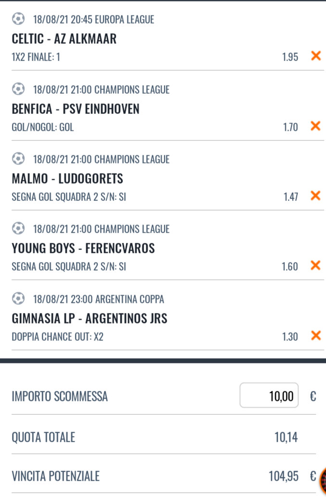Tap soccer ball icon for Malmo match

point(18,159)
